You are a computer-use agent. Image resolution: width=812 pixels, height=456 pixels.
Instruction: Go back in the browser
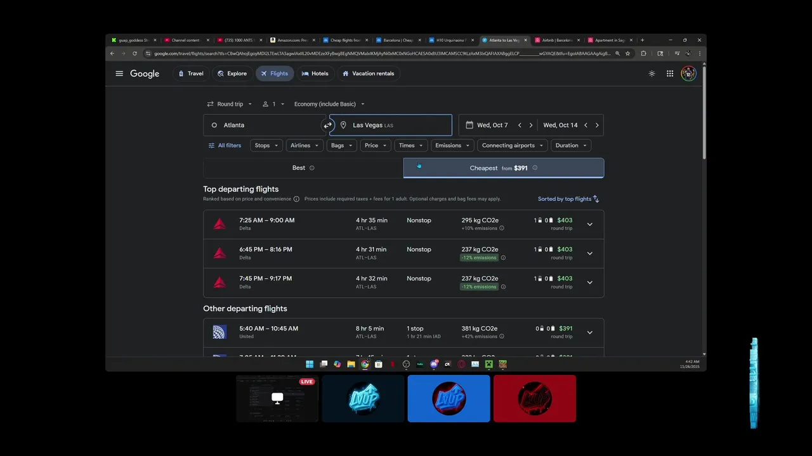tap(112, 53)
